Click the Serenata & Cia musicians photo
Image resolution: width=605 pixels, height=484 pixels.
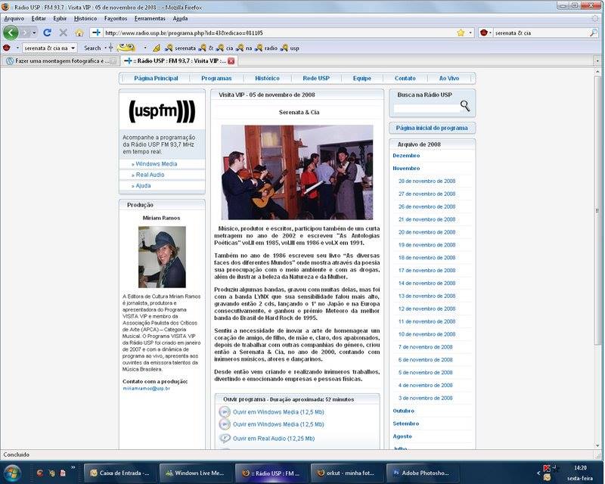(x=297, y=172)
